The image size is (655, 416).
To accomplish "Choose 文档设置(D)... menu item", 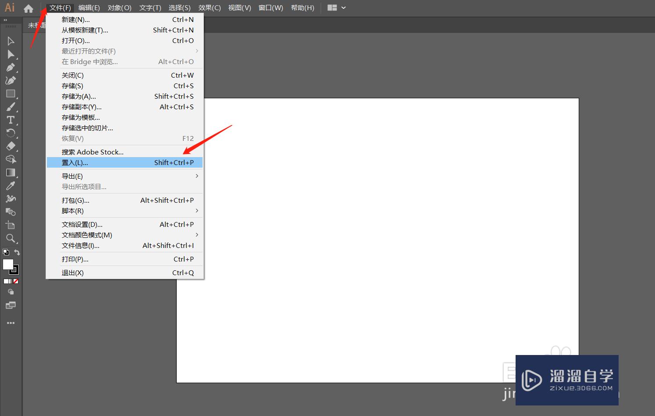I will (125, 224).
